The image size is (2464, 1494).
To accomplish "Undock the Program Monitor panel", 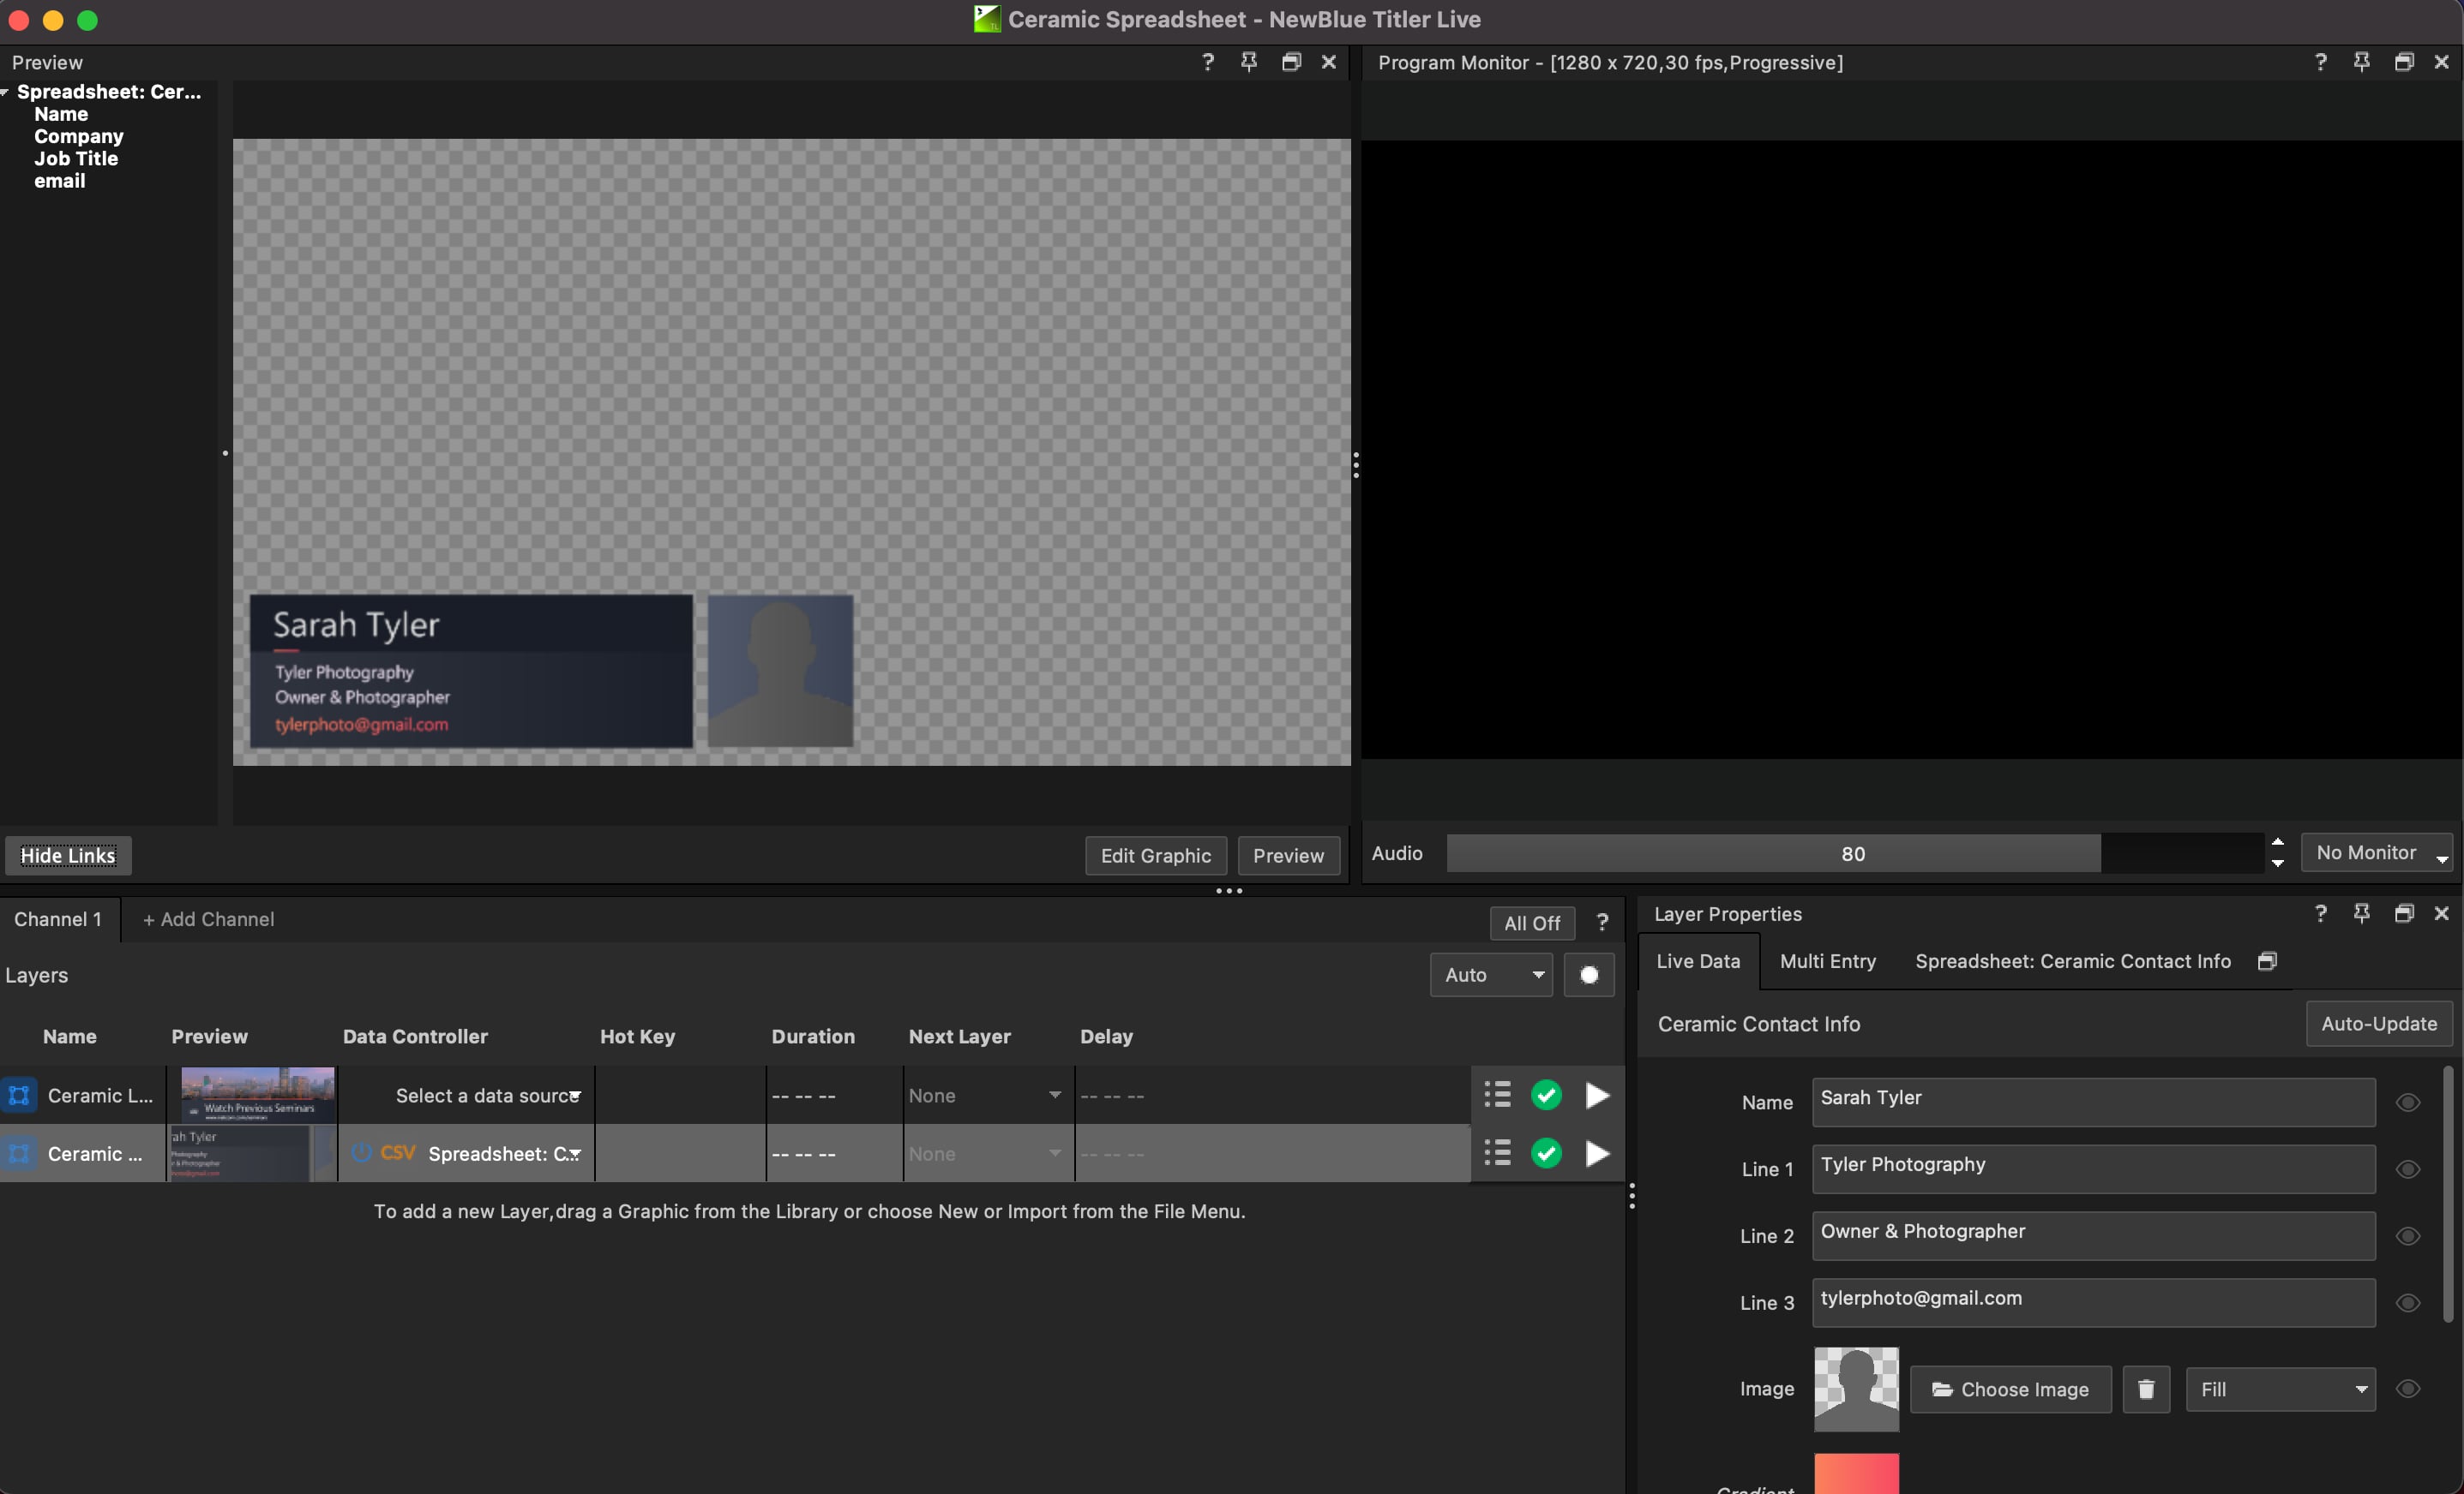I will pos(2404,62).
